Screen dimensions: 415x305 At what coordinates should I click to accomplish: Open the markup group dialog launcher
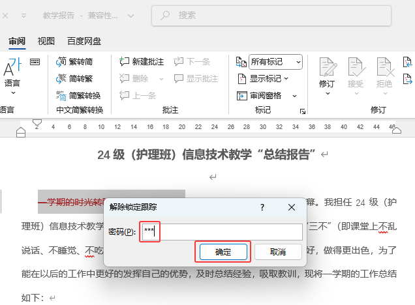click(303, 111)
